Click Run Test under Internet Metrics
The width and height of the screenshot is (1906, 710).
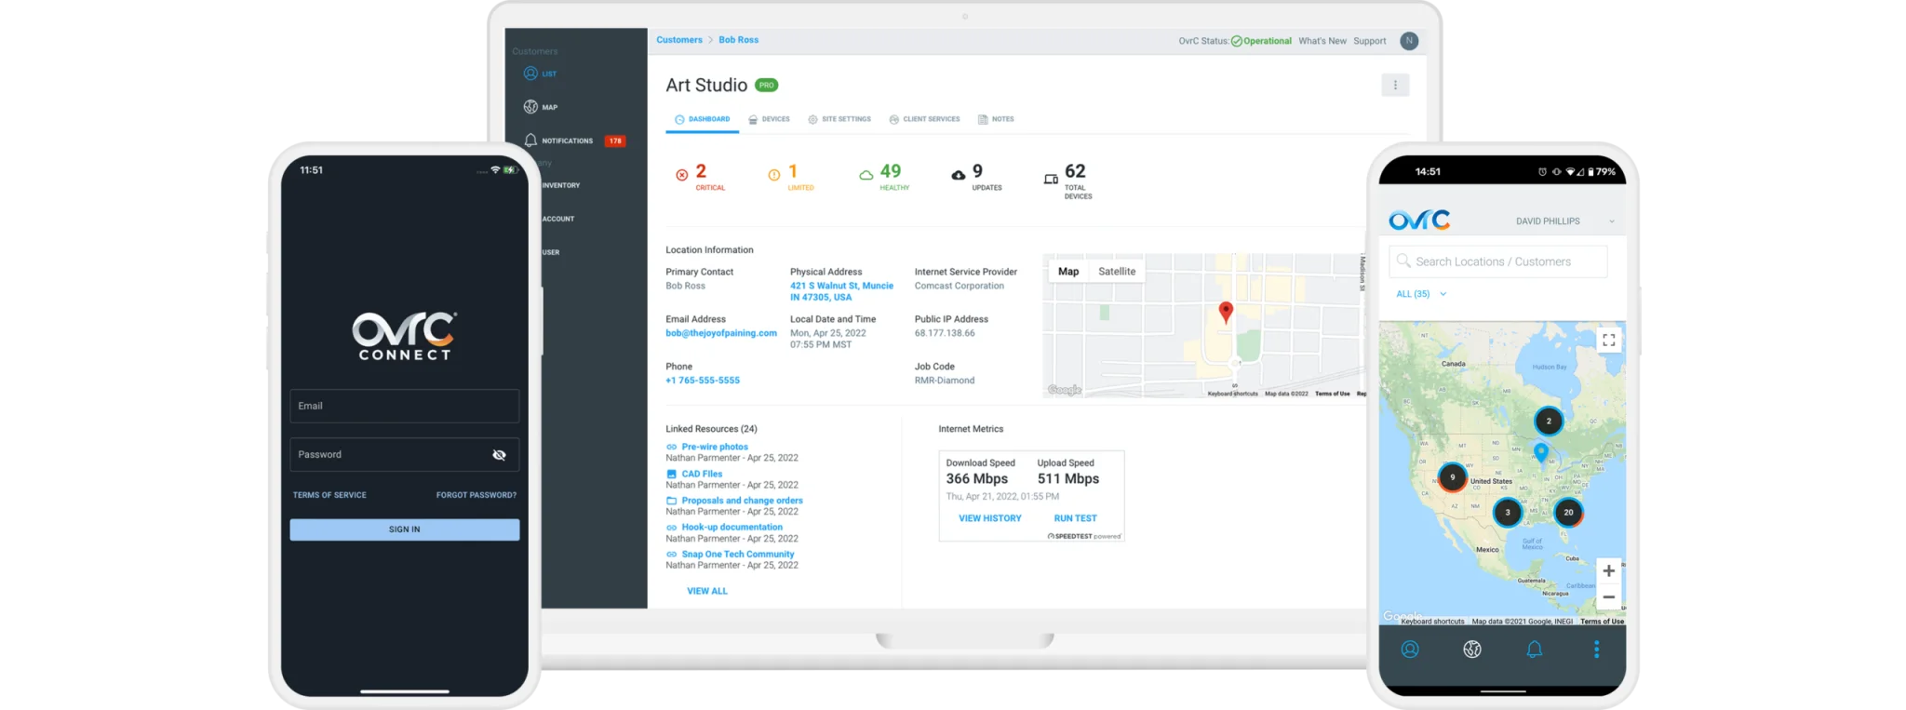pyautogui.click(x=1075, y=518)
